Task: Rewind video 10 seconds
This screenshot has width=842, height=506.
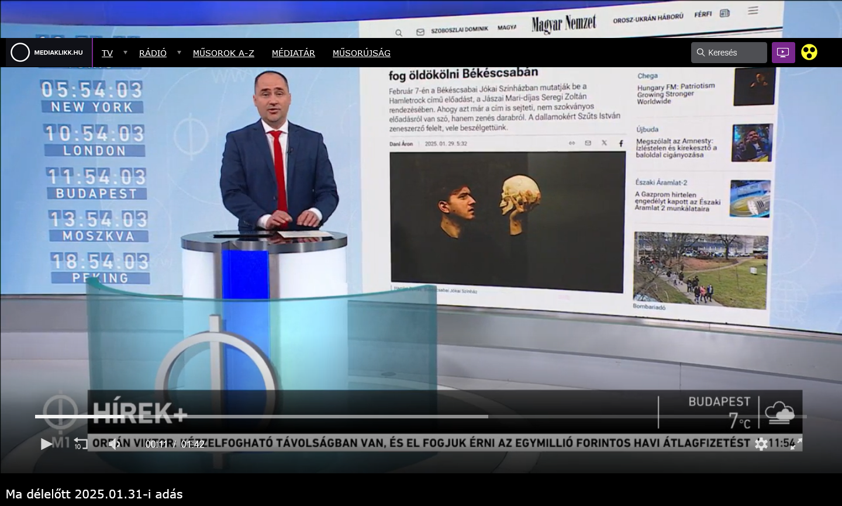Action: [80, 444]
